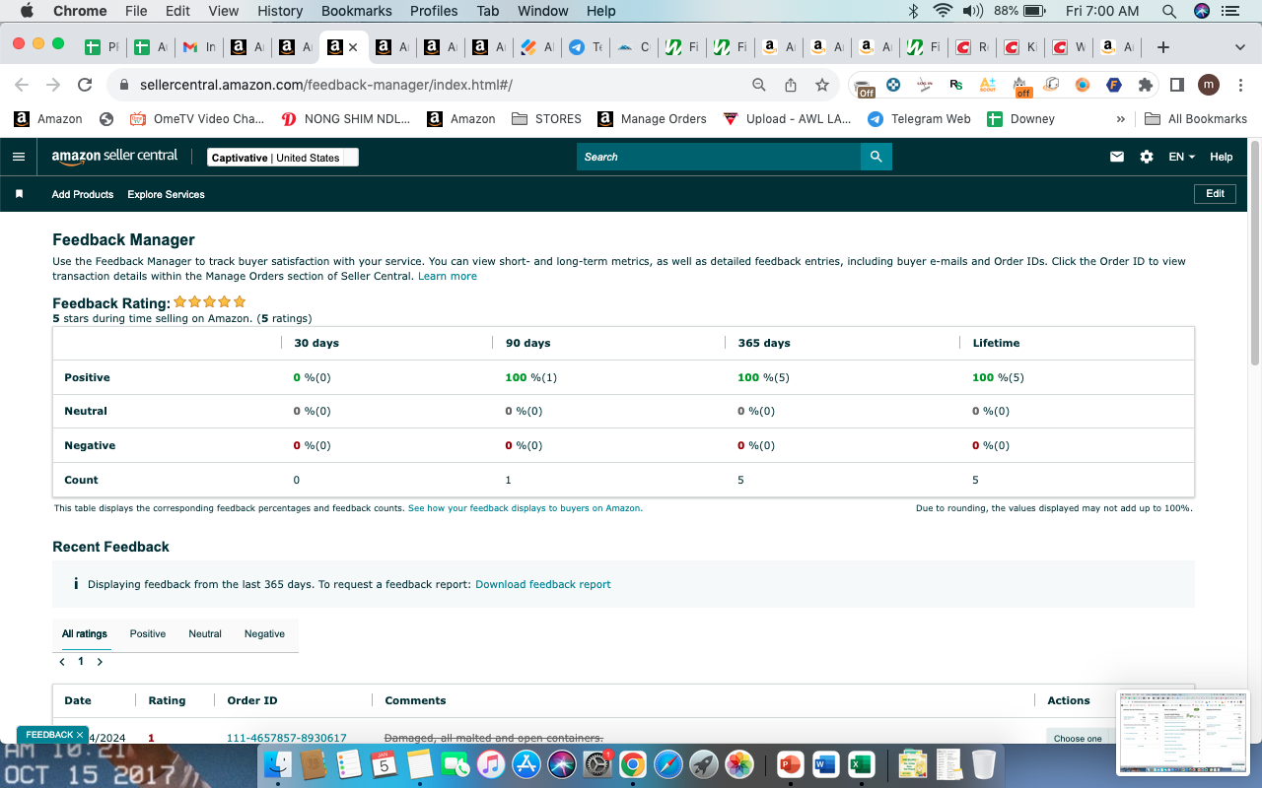Viewport: 1262px width, 788px height.
Task: Go to the next feedback page arrow
Action: click(x=100, y=662)
